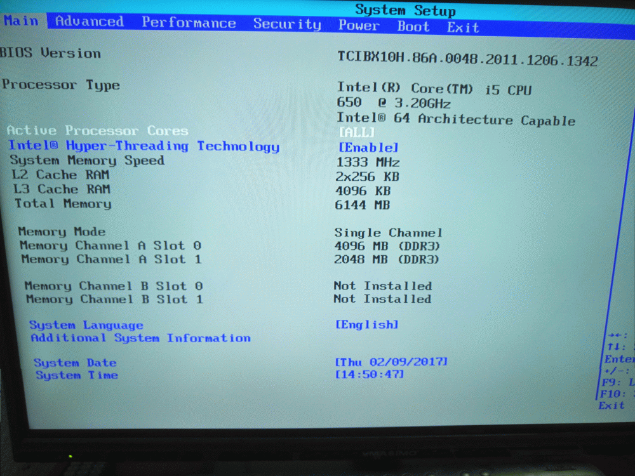Click the F10 key hint

617,394
